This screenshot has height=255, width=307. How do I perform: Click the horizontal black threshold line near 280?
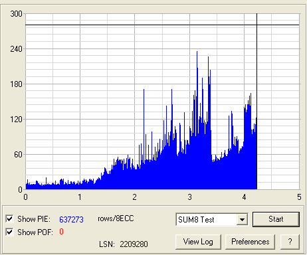162,25
